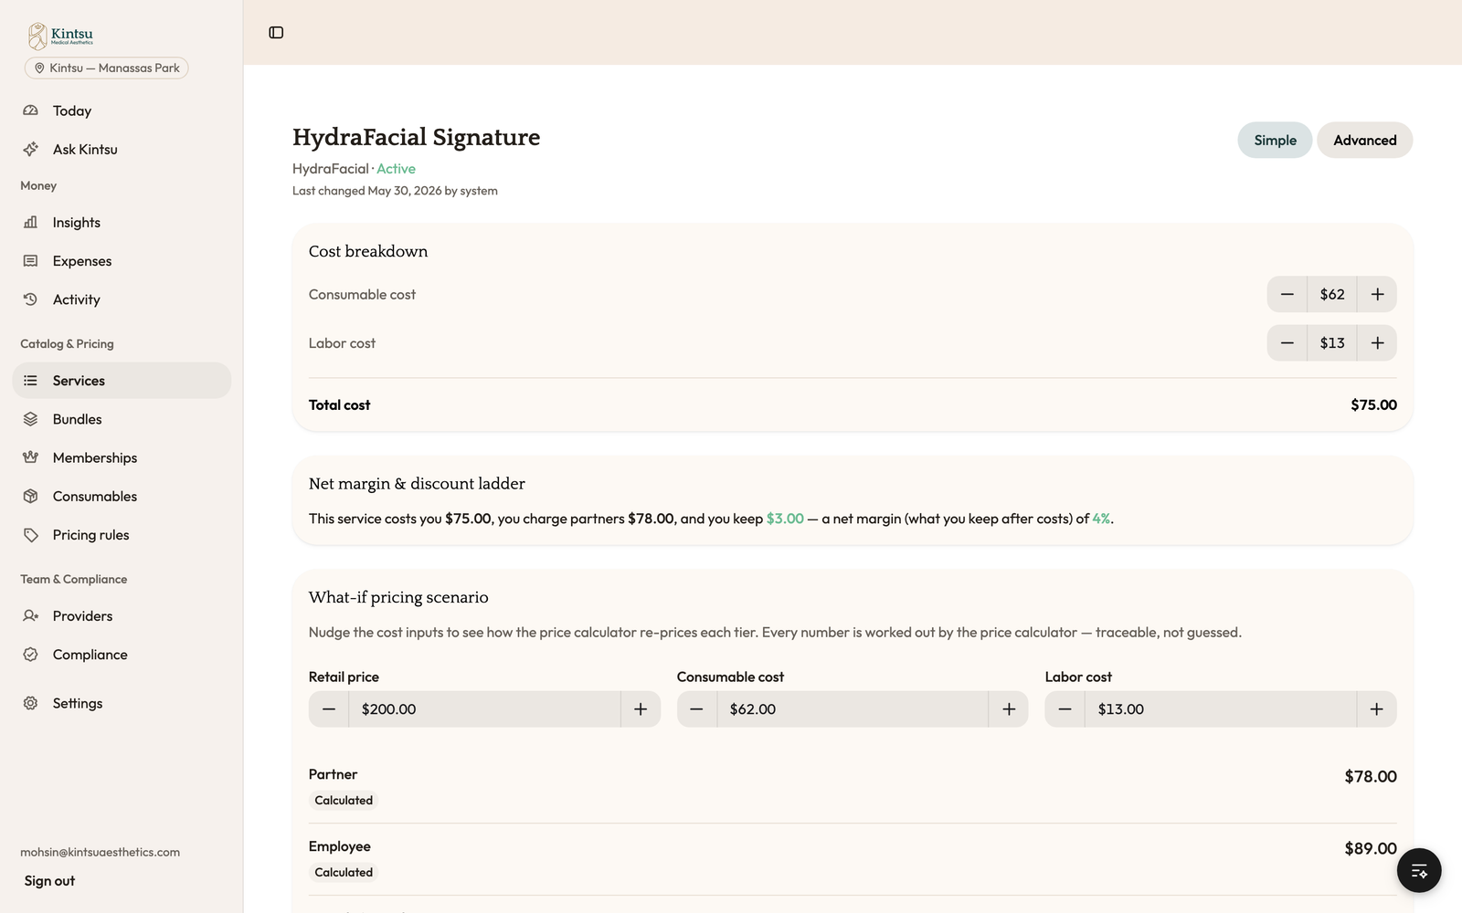Click the Consumables box icon

coord(31,497)
